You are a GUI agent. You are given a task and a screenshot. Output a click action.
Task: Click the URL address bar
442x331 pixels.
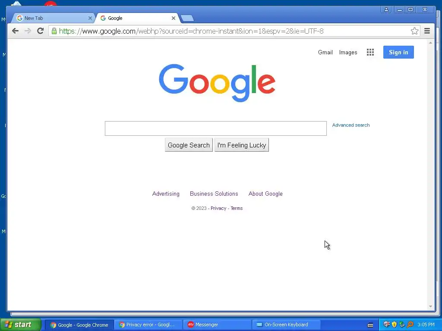click(234, 31)
